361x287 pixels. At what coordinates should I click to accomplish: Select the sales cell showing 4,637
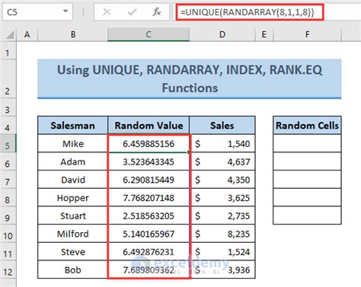pos(222,161)
